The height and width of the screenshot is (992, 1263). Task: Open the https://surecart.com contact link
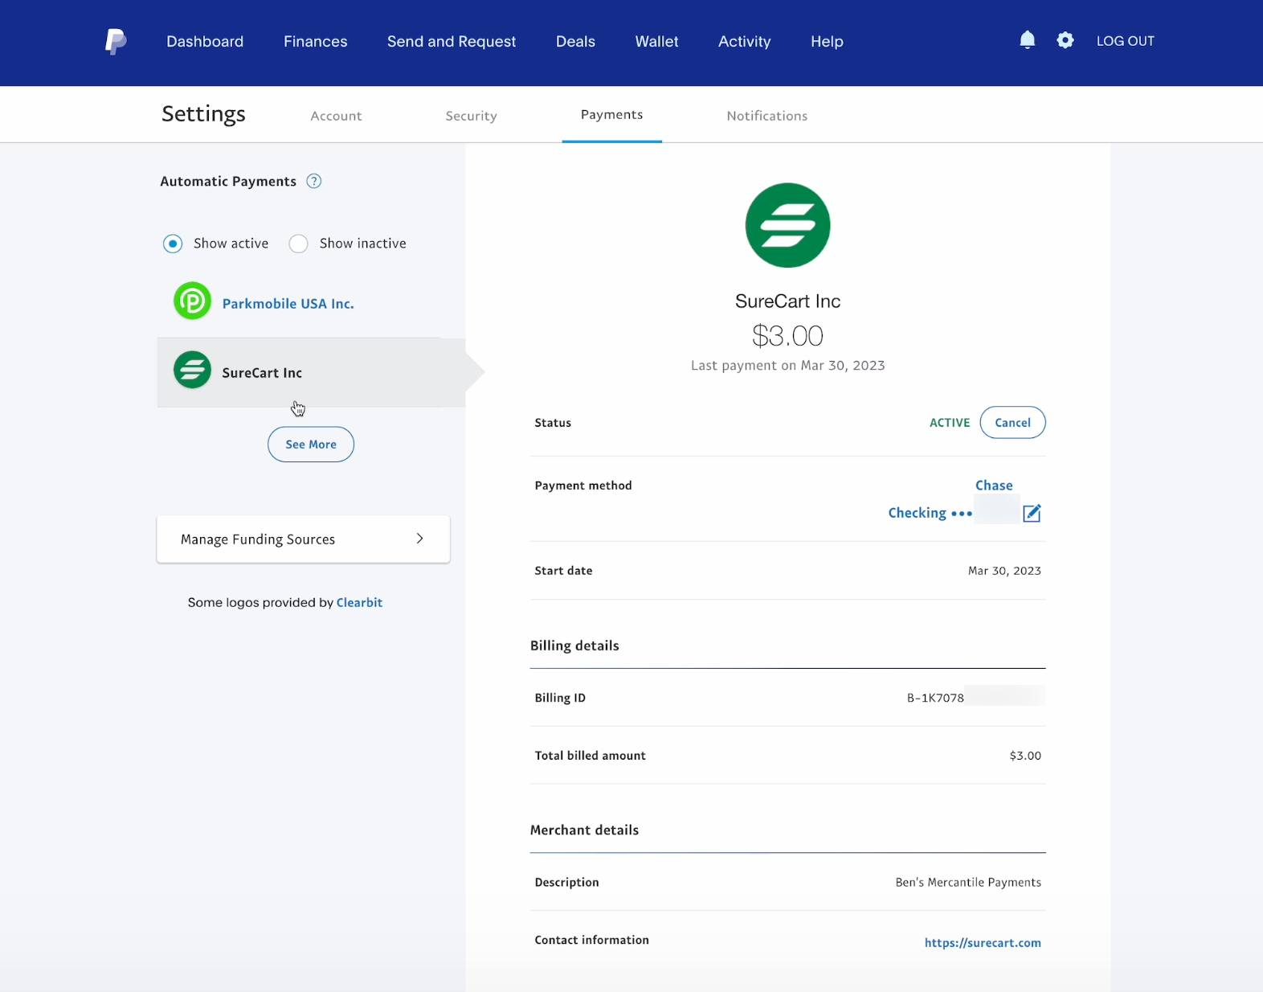coord(983,942)
